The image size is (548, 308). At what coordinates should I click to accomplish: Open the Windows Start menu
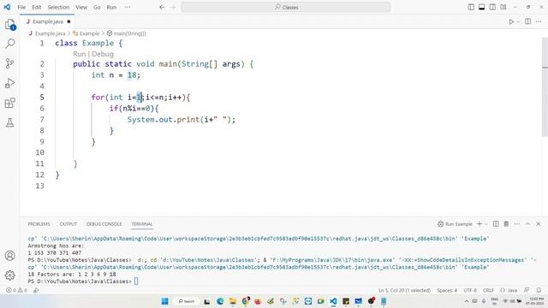click(x=164, y=301)
